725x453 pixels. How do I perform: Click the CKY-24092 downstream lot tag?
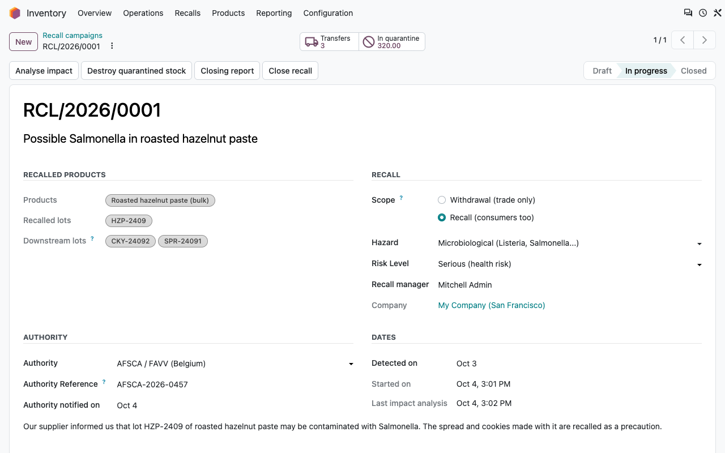130,241
